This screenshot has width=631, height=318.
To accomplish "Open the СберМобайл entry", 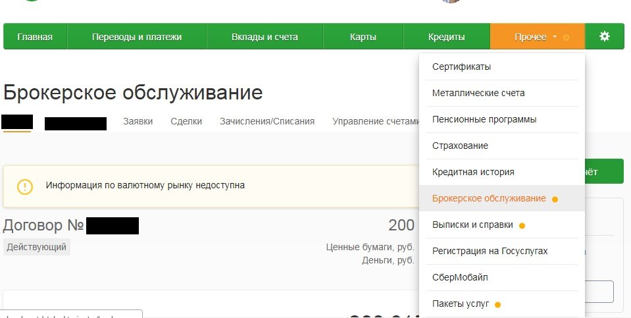I will coord(502,277).
